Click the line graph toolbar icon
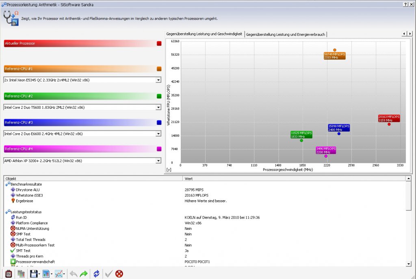The height and width of the screenshot is (279, 416). [58, 274]
